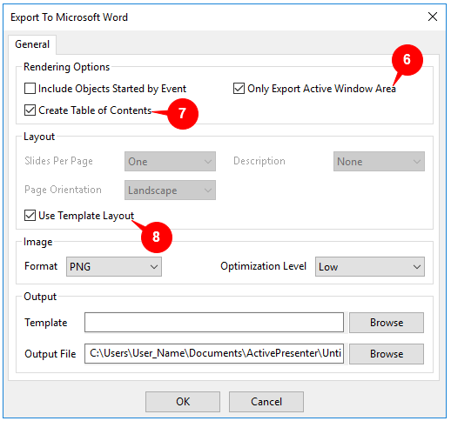The image size is (451, 421).
Task: Click Browse next to Output File
Action: (x=387, y=354)
